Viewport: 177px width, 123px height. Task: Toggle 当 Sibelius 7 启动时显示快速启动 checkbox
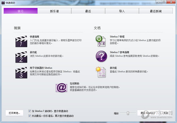coord(30,111)
